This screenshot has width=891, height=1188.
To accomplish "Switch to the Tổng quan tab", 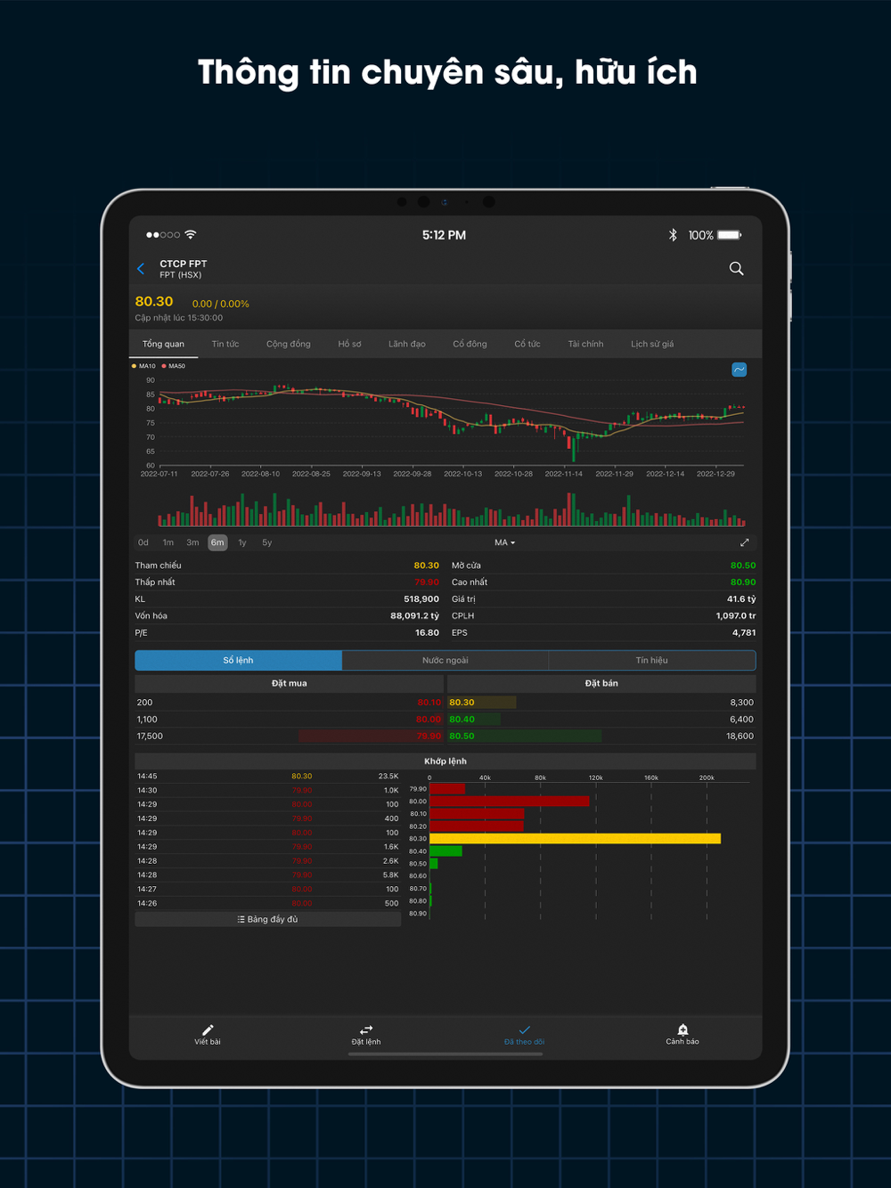I will (164, 344).
